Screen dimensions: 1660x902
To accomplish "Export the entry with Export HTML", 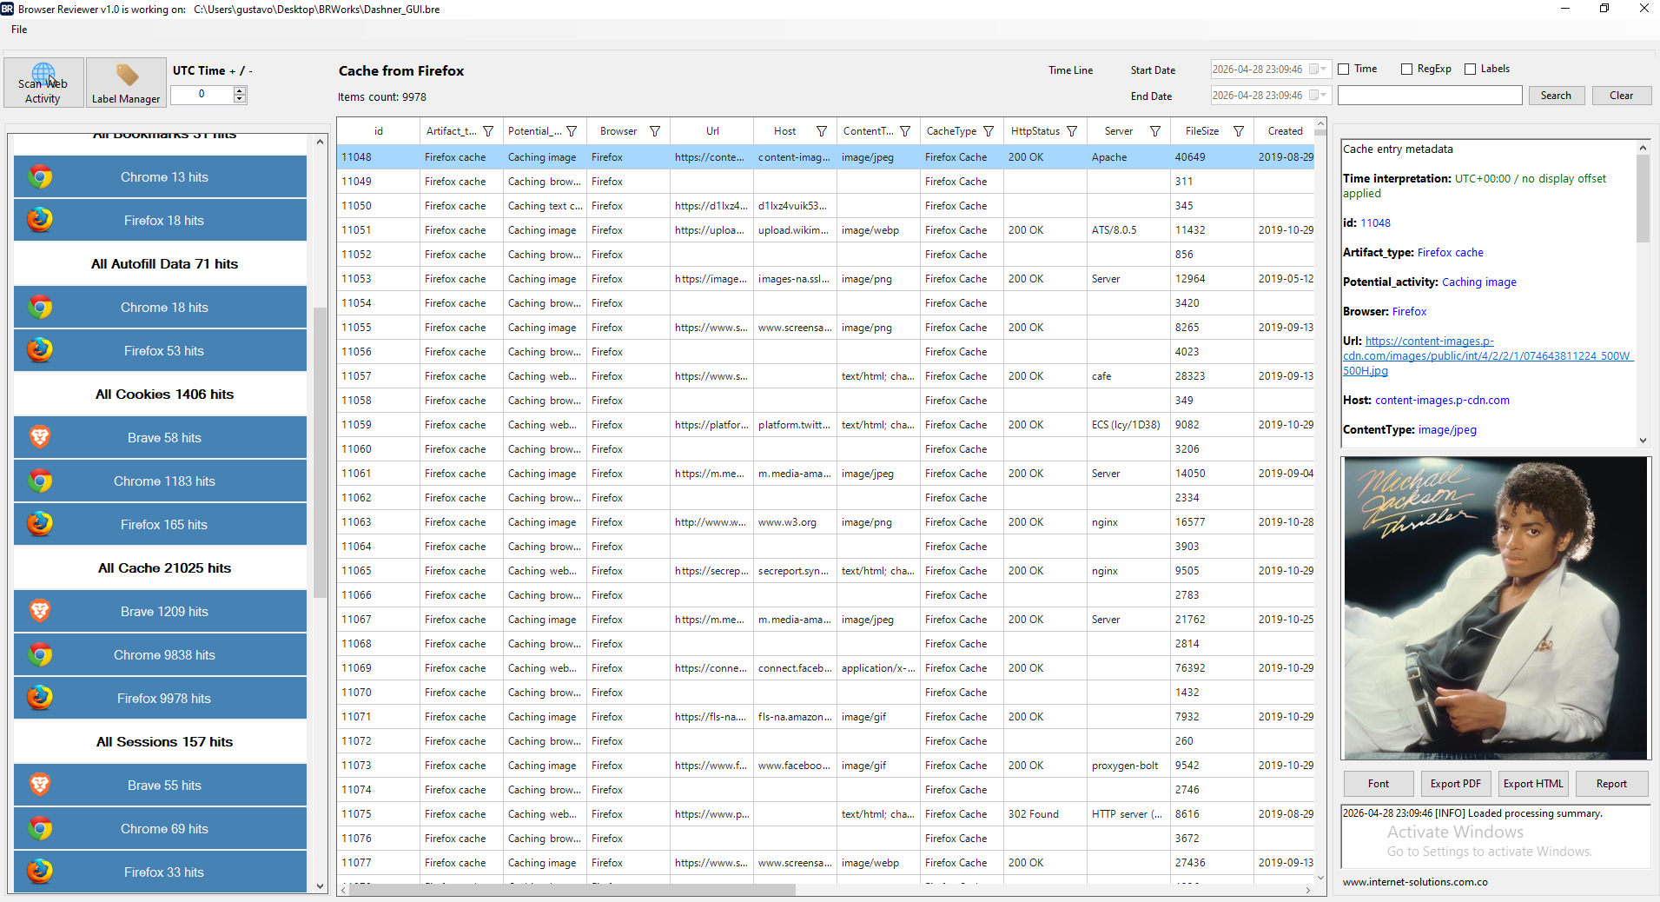I will pos(1533,784).
